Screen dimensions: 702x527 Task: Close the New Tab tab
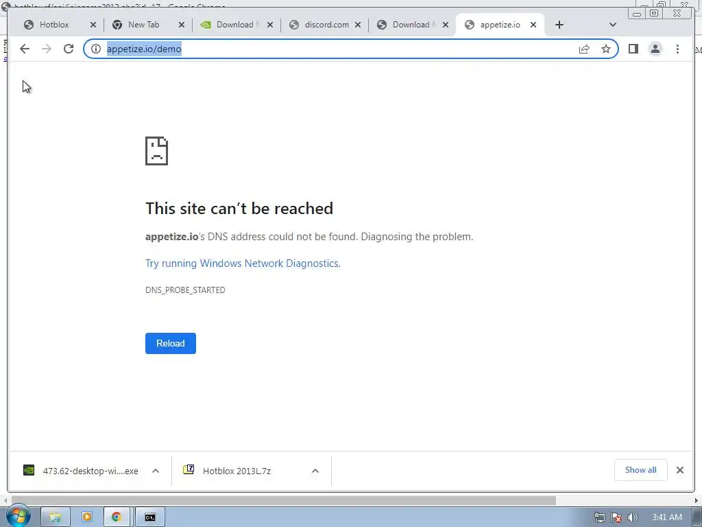(181, 25)
